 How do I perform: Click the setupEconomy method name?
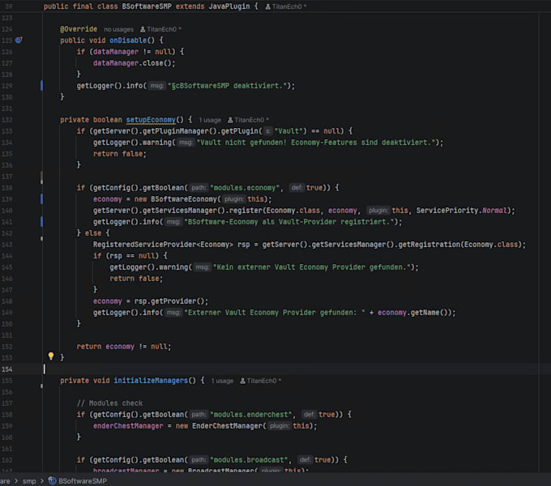(x=151, y=120)
